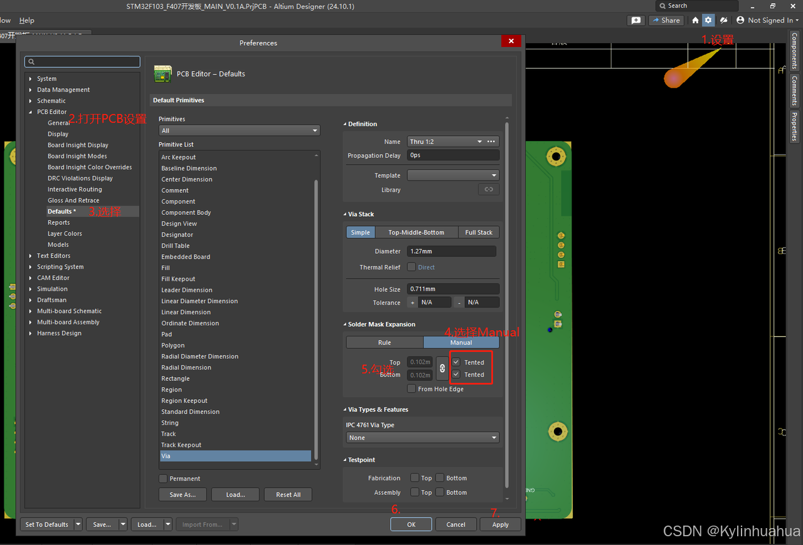Close the Preferences dialog with red X
This screenshot has height=545, width=803.
click(x=511, y=41)
